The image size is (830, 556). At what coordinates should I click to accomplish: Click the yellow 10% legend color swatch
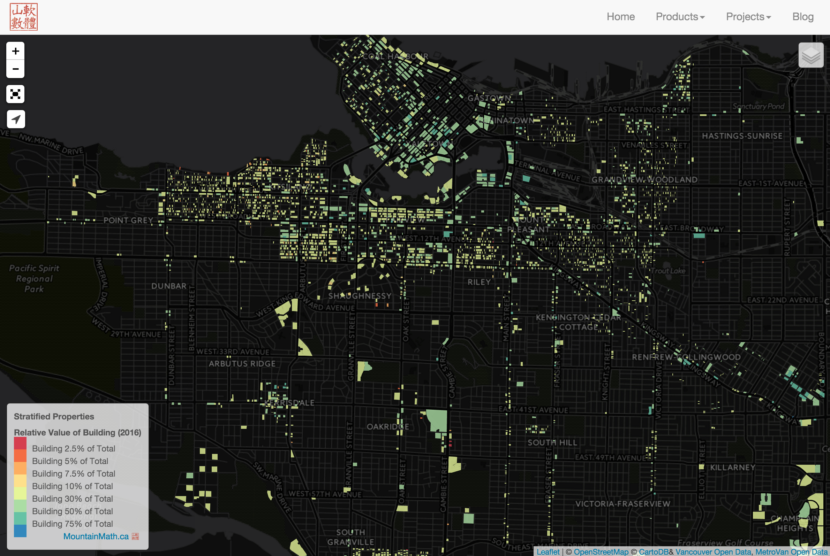coord(20,481)
